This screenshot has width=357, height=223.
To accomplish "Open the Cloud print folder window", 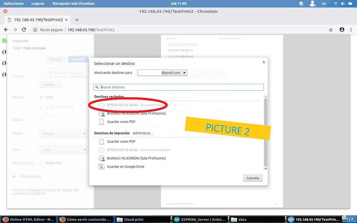I will coord(143,219).
